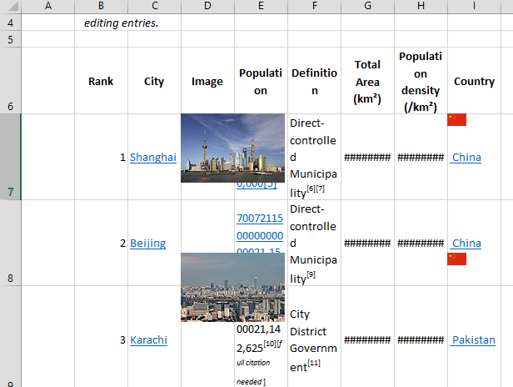513x387 pixels.
Task: Open the Pakistan country link
Action: click(x=472, y=339)
